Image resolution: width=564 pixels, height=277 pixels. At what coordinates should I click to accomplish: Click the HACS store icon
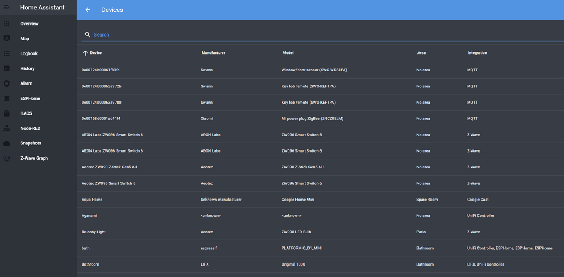click(x=7, y=113)
